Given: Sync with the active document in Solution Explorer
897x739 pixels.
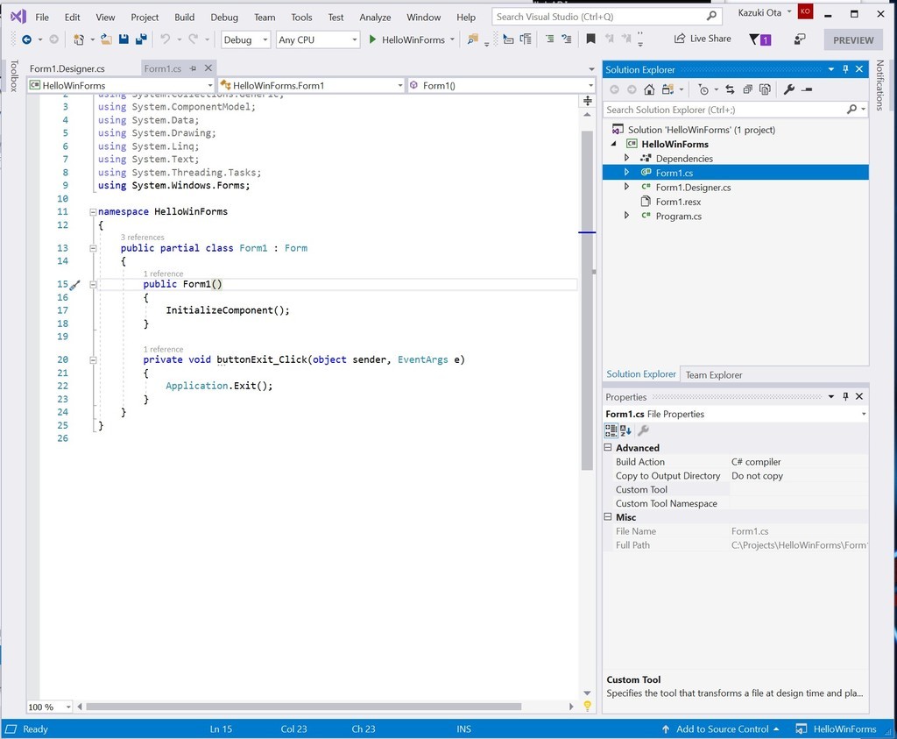Looking at the screenshot, I should coord(730,89).
